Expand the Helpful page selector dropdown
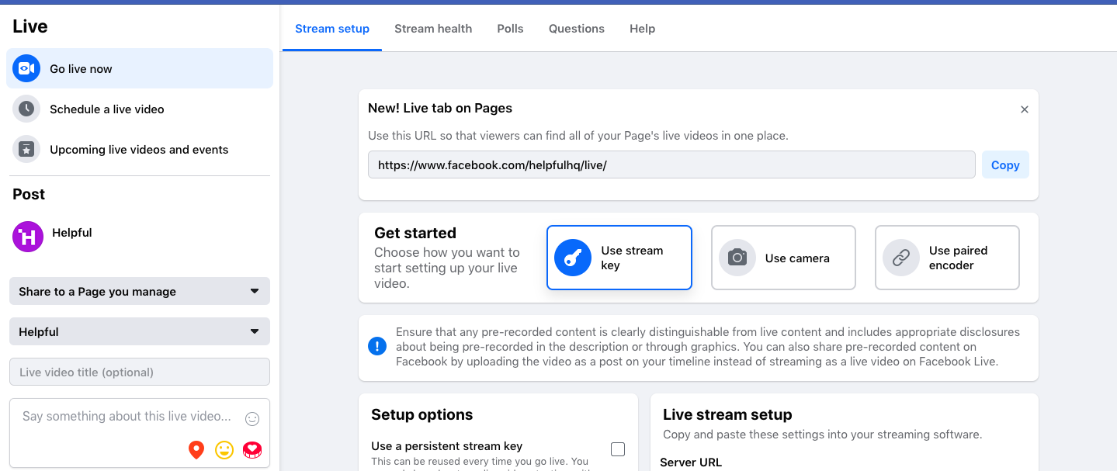Image resolution: width=1117 pixels, height=471 pixels. (140, 331)
